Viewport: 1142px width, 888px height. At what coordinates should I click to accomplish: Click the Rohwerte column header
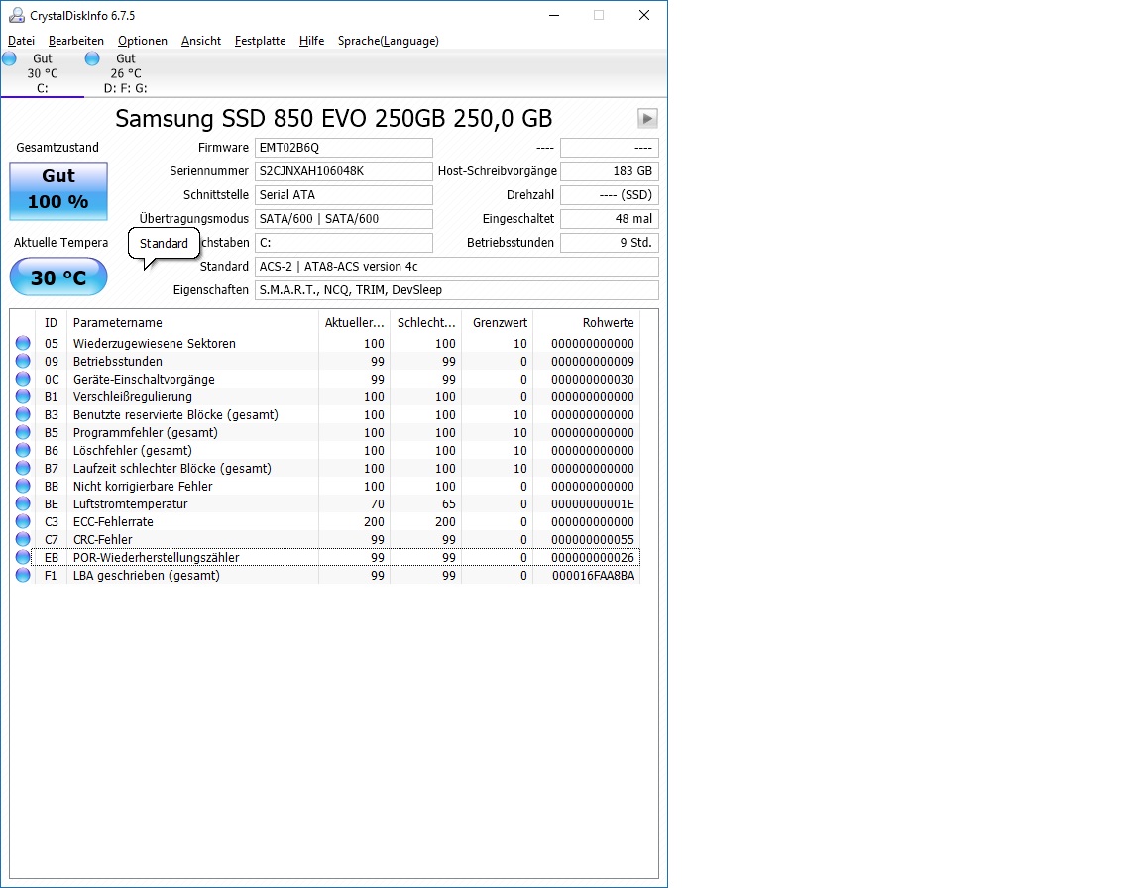click(x=586, y=322)
